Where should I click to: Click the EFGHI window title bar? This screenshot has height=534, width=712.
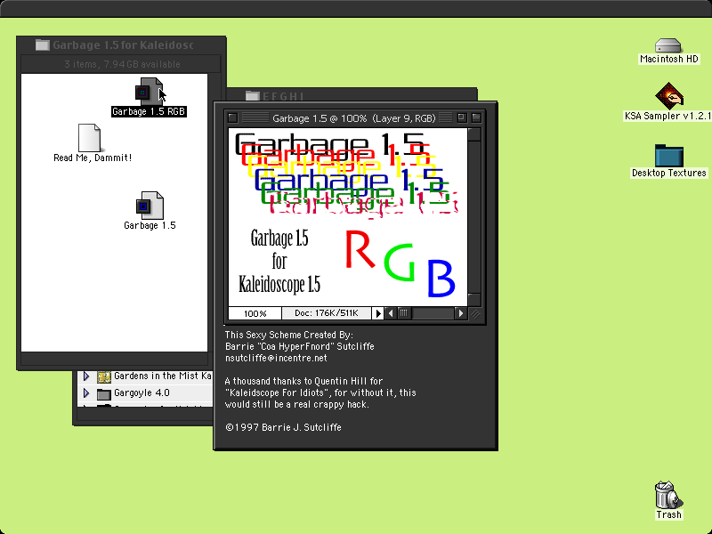352,95
